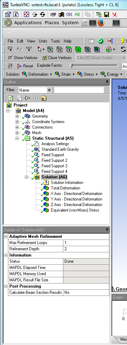The image size is (127, 345).
Task: Click the Firefox launcher icon
Action: pyautogui.click(x=101, y=23)
